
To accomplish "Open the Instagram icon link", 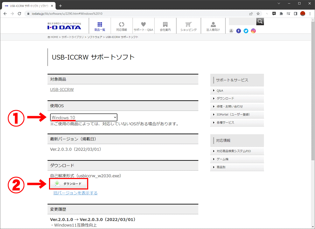I will 253,31.
